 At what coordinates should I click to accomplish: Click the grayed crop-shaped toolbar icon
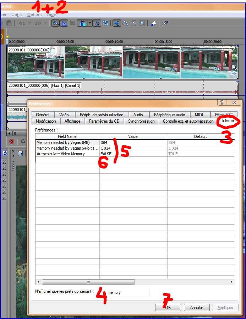click(72, 23)
